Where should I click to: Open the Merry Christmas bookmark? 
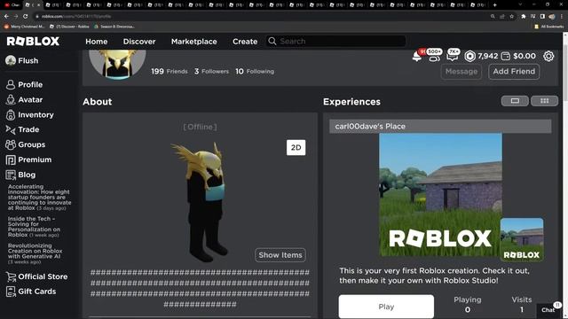pos(24,27)
